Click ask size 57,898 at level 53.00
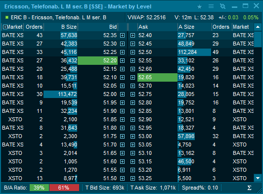The width and height of the screenshot is (263, 194). [x=186, y=136]
